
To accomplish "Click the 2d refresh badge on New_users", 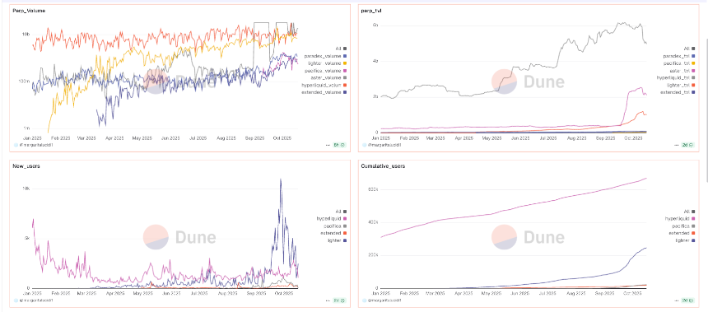I will click(x=339, y=300).
